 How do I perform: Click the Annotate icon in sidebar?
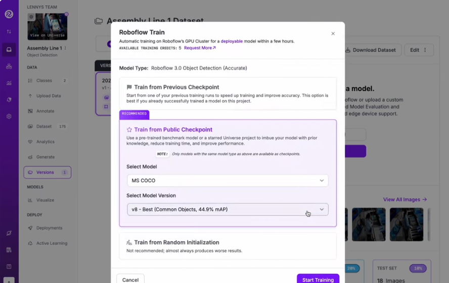30,111
